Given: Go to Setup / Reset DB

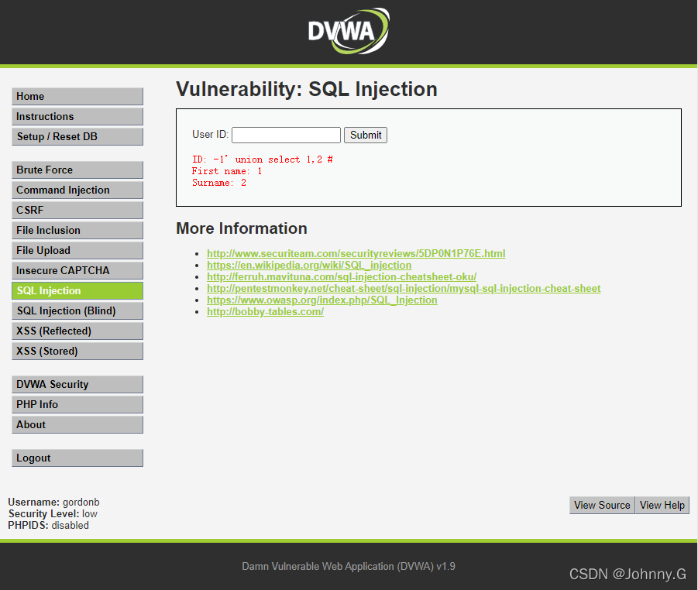Looking at the screenshot, I should (x=77, y=136).
